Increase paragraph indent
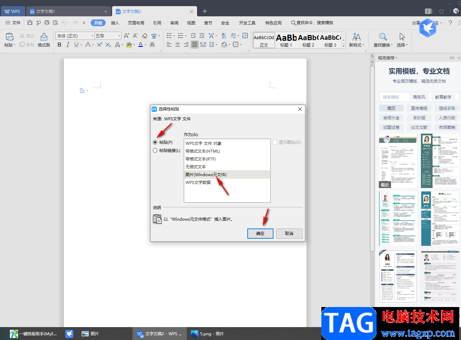 (202, 36)
